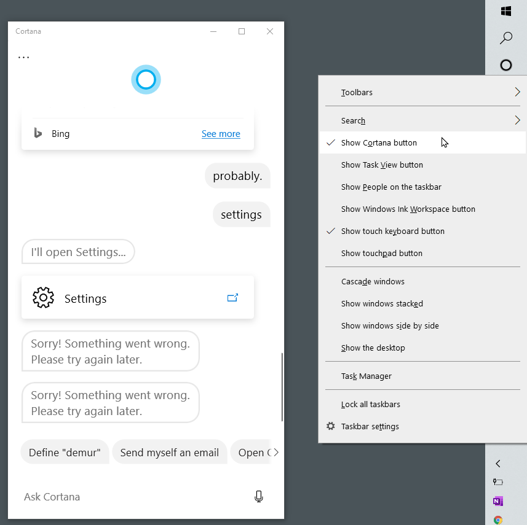Click the Chrome icon on the taskbar
527x525 pixels.
(497, 520)
